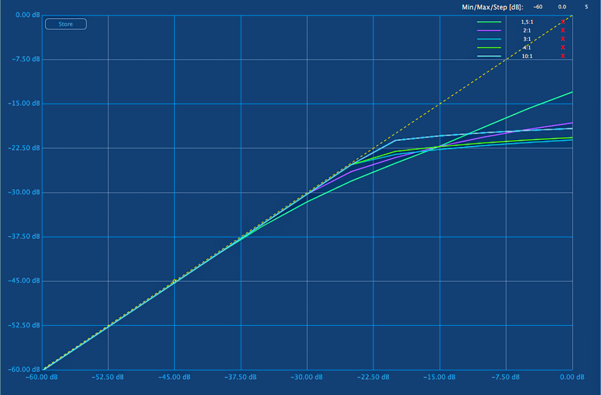Click the -15.00 dB label on the horizontal axis
Screen dimensions: 601x395
439,377
